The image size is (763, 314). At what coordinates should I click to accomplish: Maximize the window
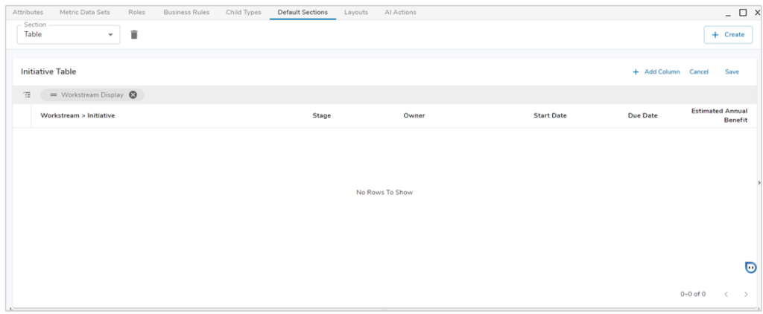coord(743,13)
